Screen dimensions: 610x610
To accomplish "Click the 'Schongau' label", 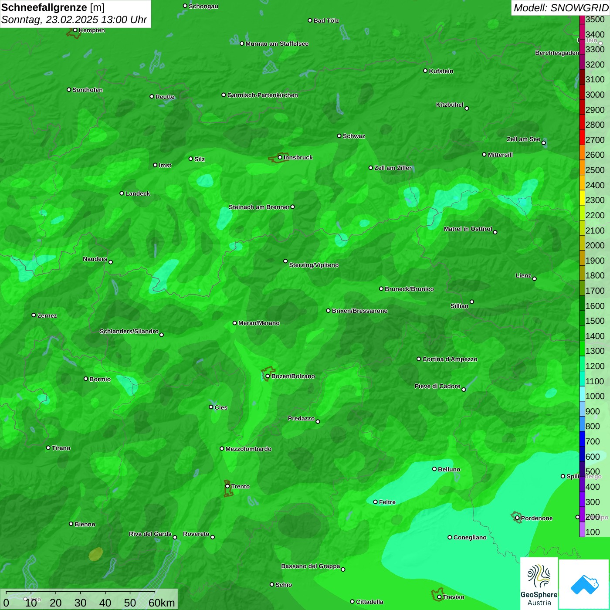I will (203, 6).
